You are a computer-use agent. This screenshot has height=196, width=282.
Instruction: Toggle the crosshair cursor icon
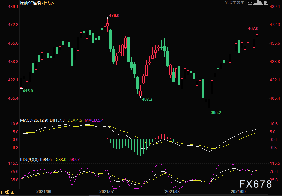coord(250,3)
